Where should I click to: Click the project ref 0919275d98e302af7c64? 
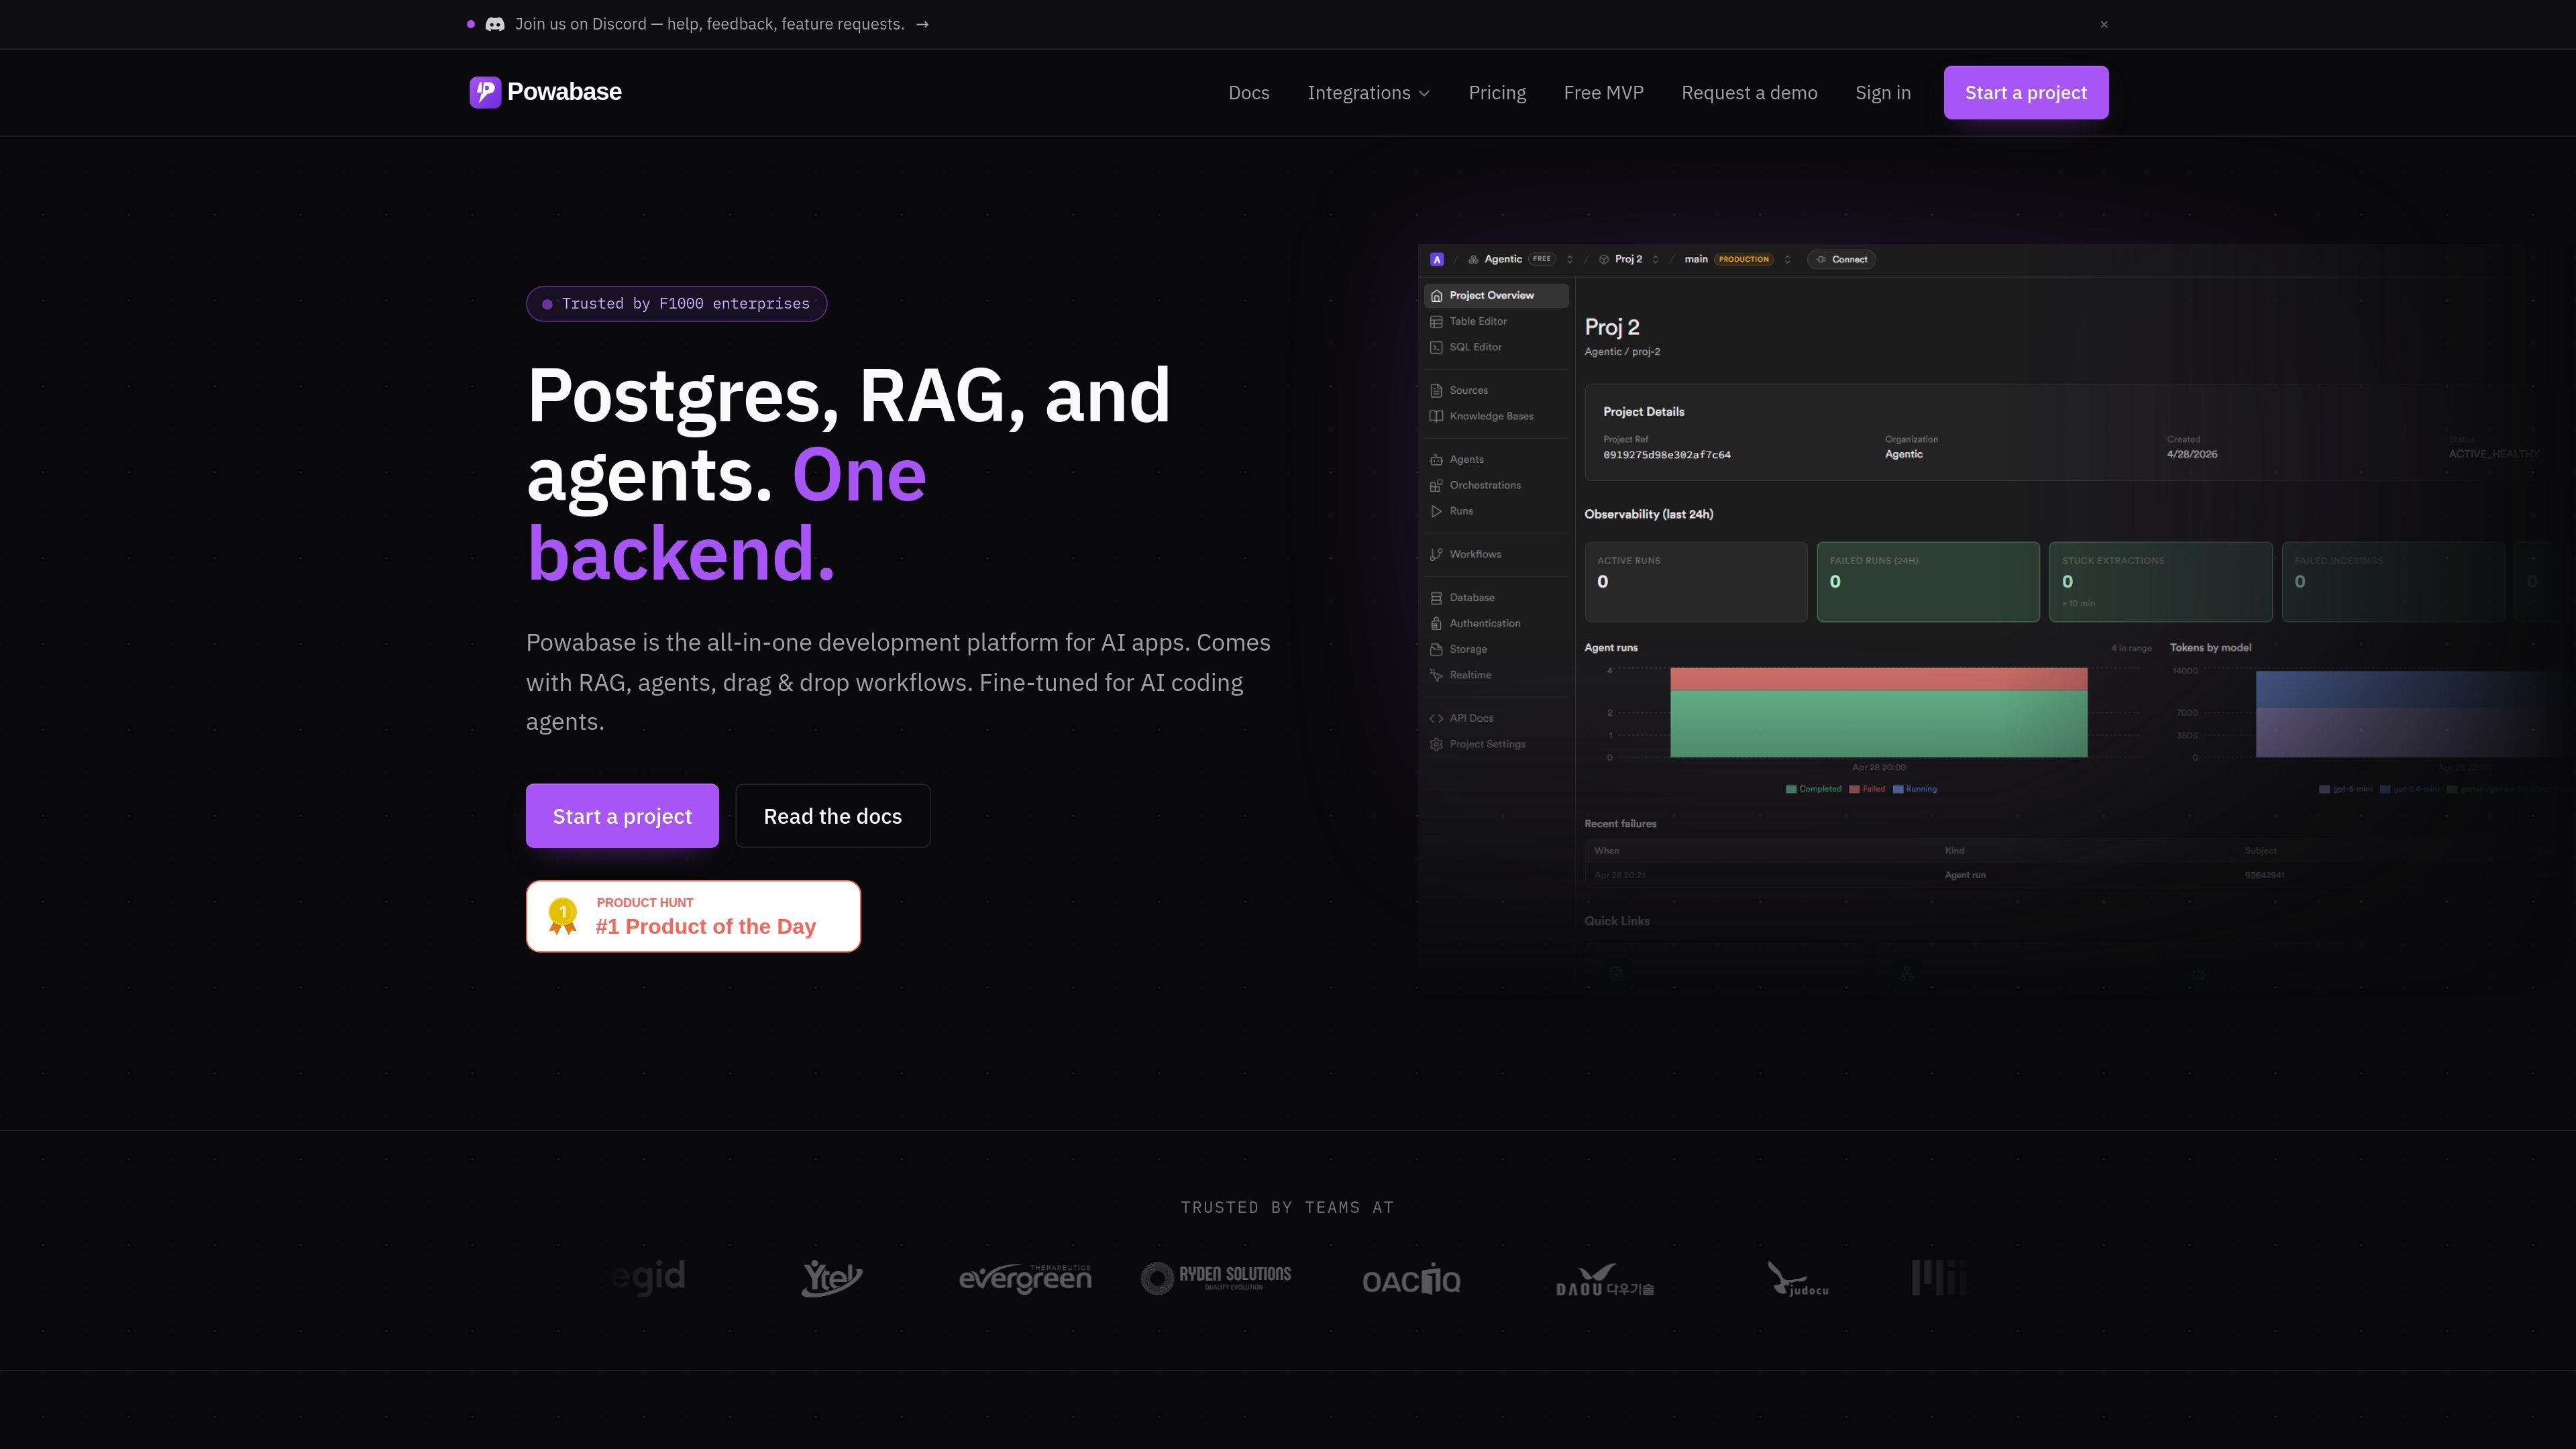tap(1667, 455)
